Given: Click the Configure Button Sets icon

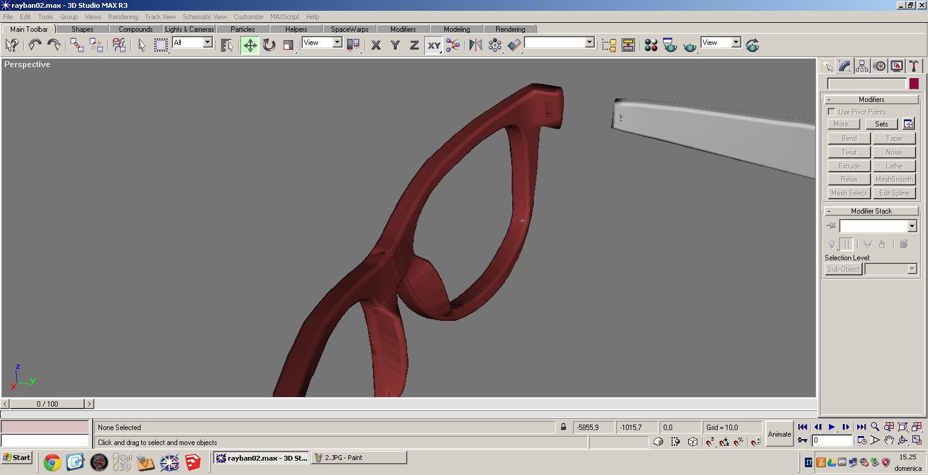Looking at the screenshot, I should coord(908,124).
